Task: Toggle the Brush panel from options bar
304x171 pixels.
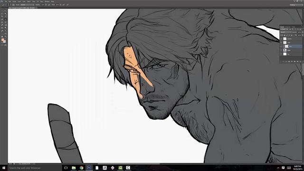Action: point(13,5)
